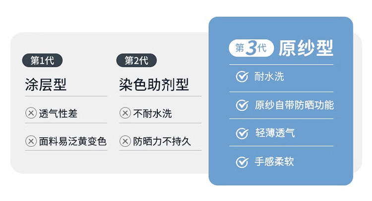
Task: Click the 面料易泛黄变色 text
Action: coord(73,141)
